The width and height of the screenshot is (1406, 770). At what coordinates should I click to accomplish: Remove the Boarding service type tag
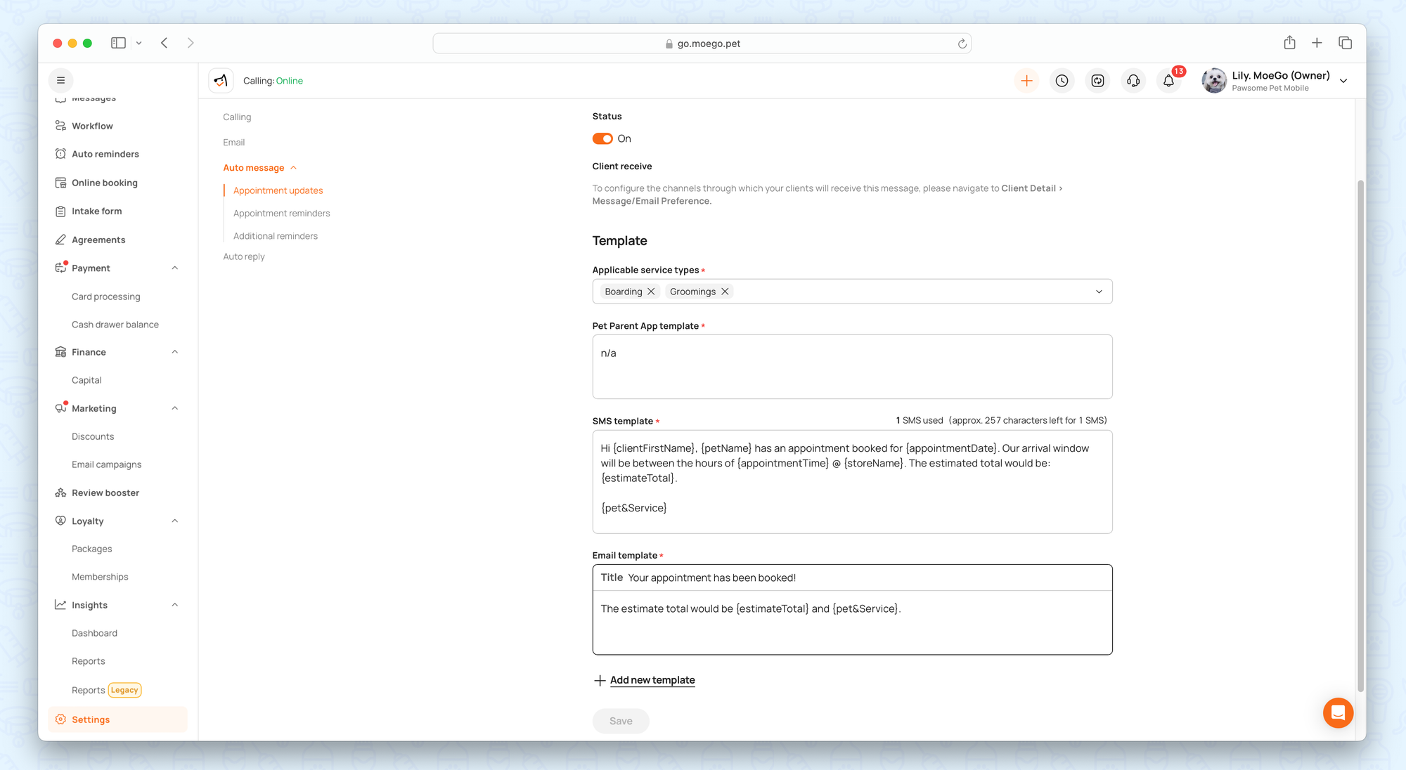(651, 292)
